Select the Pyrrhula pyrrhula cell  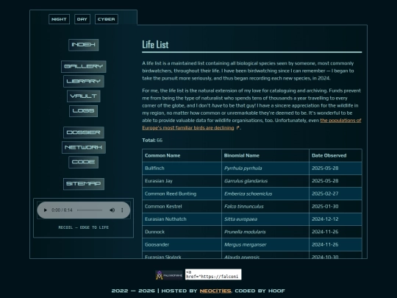265,168
